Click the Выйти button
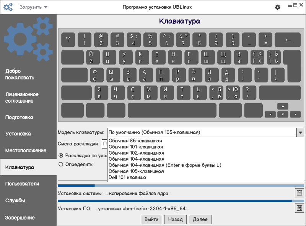The image size is (306, 226). click(151, 220)
